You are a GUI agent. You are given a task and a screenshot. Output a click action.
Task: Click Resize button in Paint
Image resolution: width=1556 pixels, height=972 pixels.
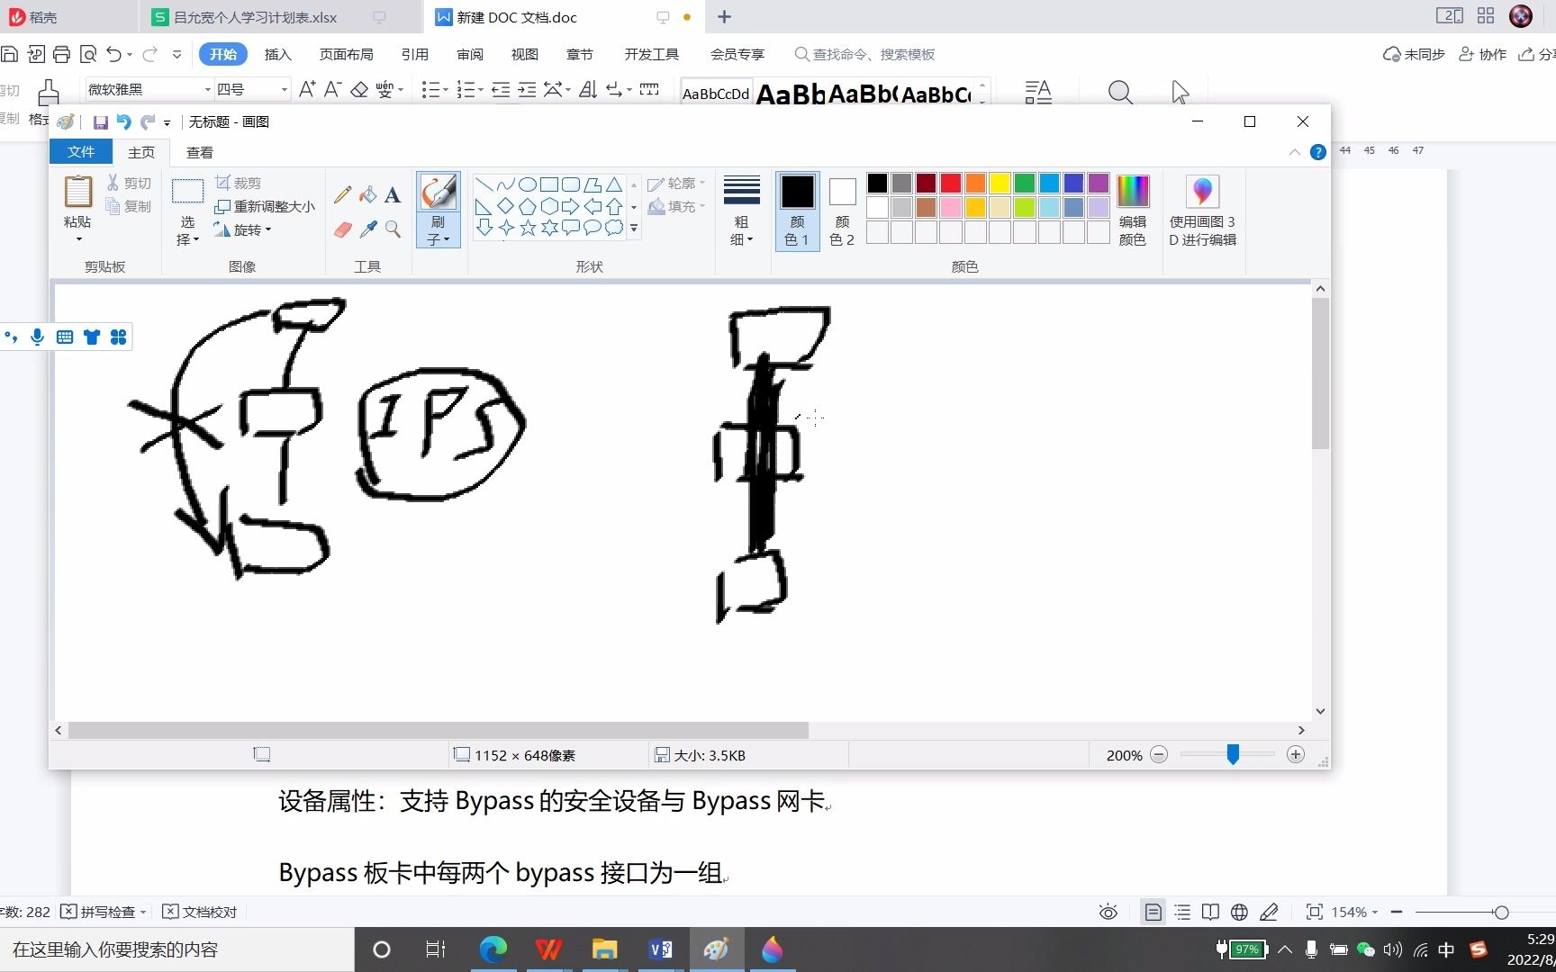coord(265,206)
